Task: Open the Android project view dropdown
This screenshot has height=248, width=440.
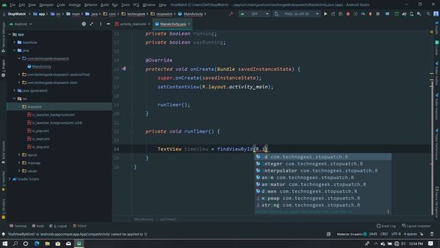Action: [x=21, y=24]
